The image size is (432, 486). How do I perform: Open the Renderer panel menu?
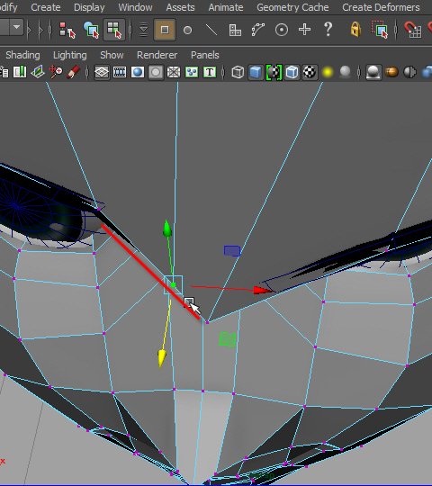(x=157, y=55)
